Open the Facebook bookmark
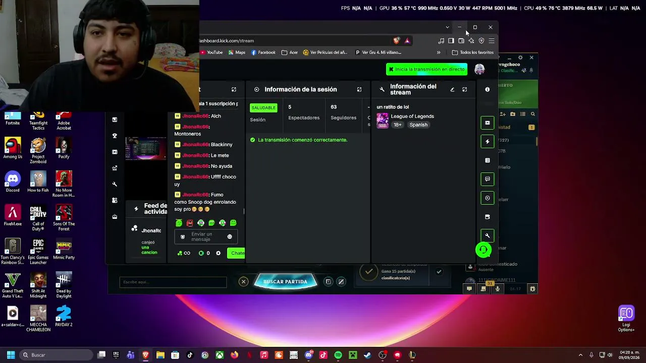Screen dimensions: 646x363 click(x=263, y=52)
